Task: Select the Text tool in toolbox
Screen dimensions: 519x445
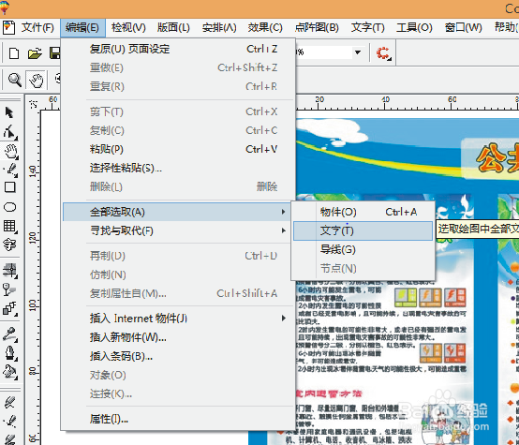Action: click(x=9, y=245)
